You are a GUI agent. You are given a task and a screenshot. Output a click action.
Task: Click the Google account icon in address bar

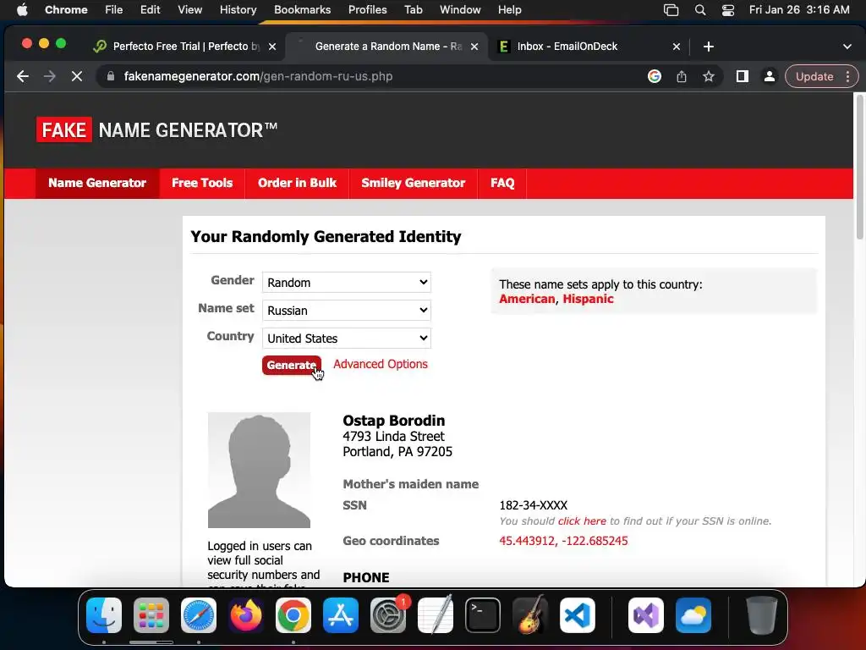click(x=655, y=76)
